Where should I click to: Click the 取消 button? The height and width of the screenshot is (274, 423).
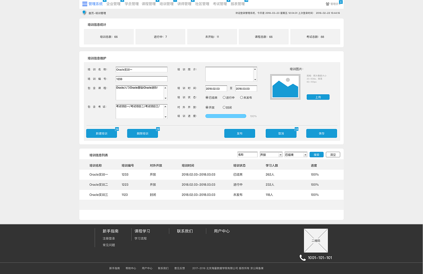(281, 134)
